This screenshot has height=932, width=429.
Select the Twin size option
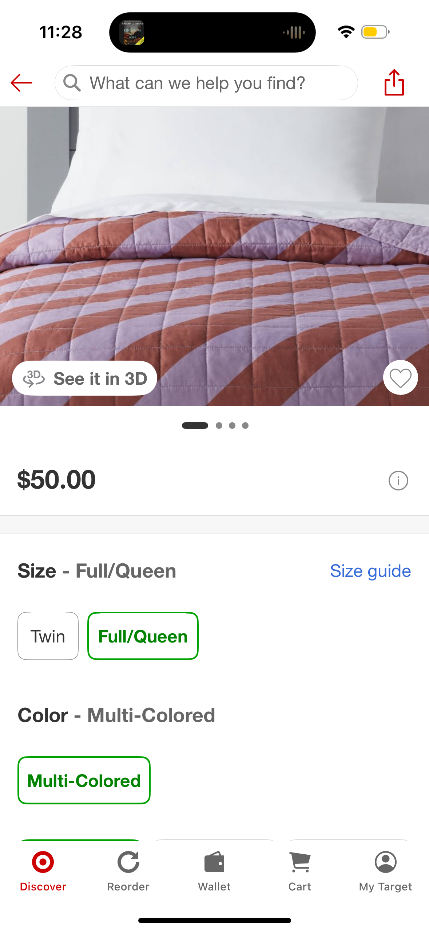[48, 636]
